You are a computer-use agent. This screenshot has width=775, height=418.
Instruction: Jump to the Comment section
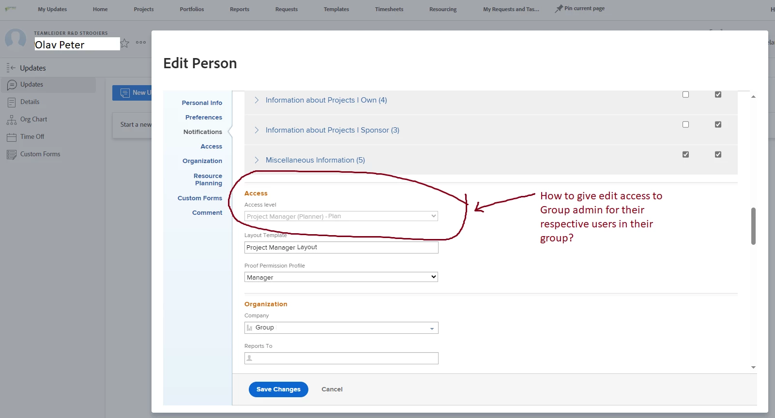207,213
